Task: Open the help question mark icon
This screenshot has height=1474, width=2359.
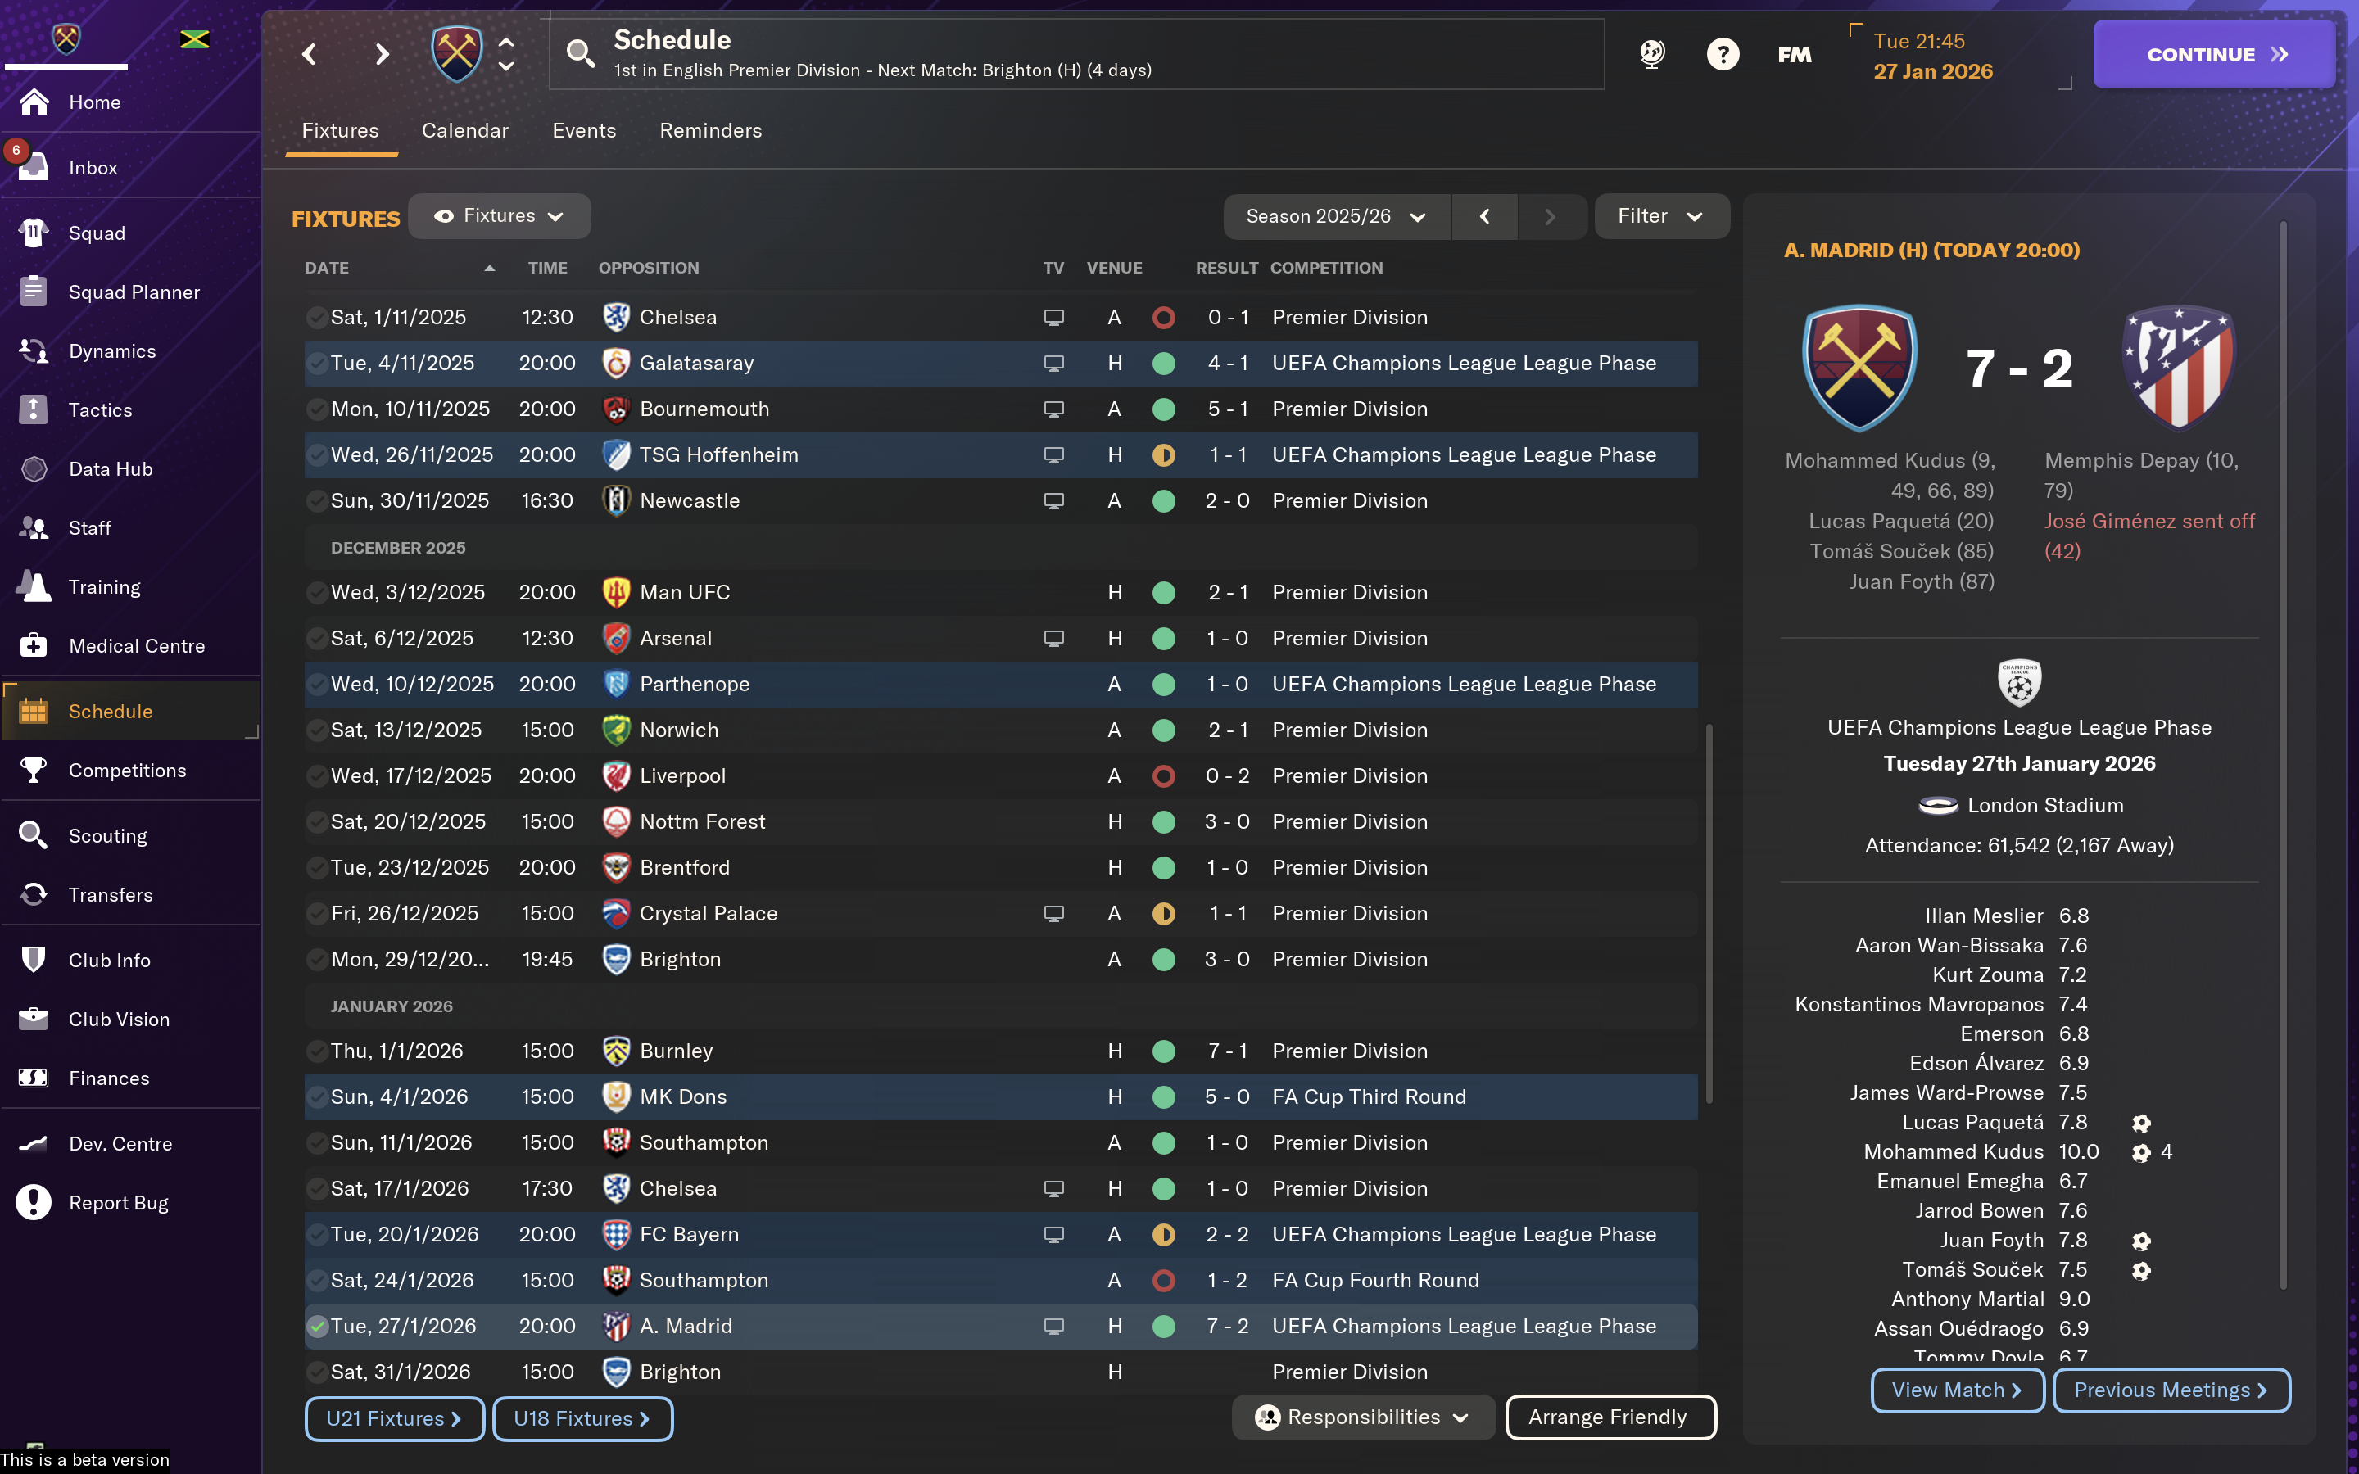Action: [1723, 55]
